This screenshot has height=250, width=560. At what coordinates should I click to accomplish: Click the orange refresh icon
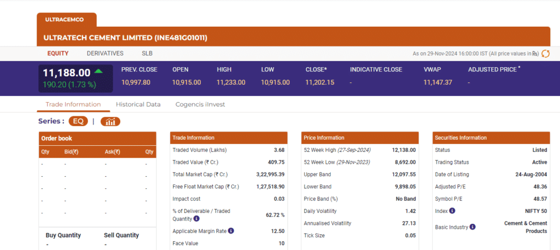click(x=545, y=53)
